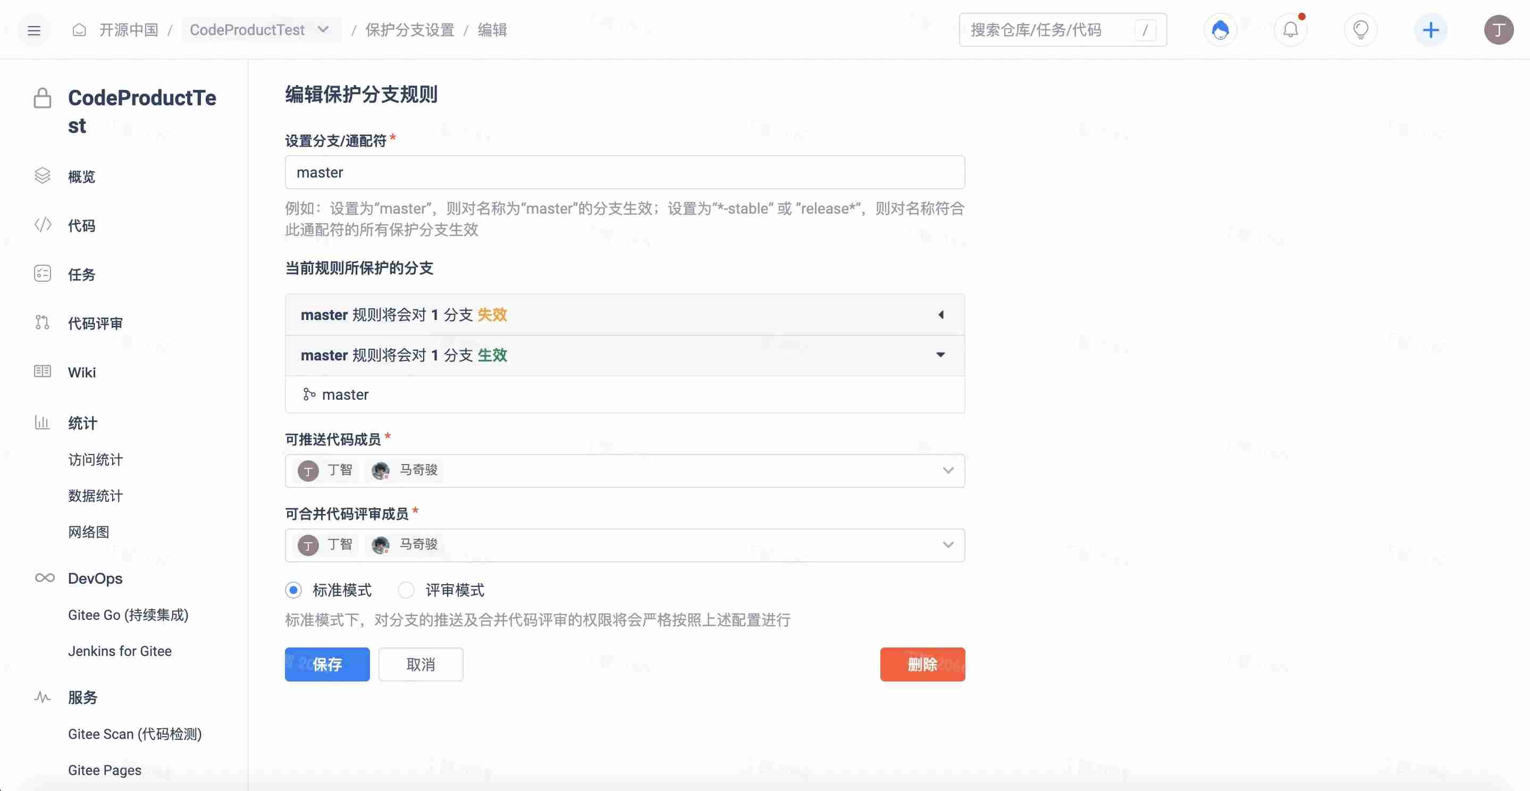Screen dimensions: 1530x791
Task: Open the hamburger menu in header
Action: (x=34, y=30)
